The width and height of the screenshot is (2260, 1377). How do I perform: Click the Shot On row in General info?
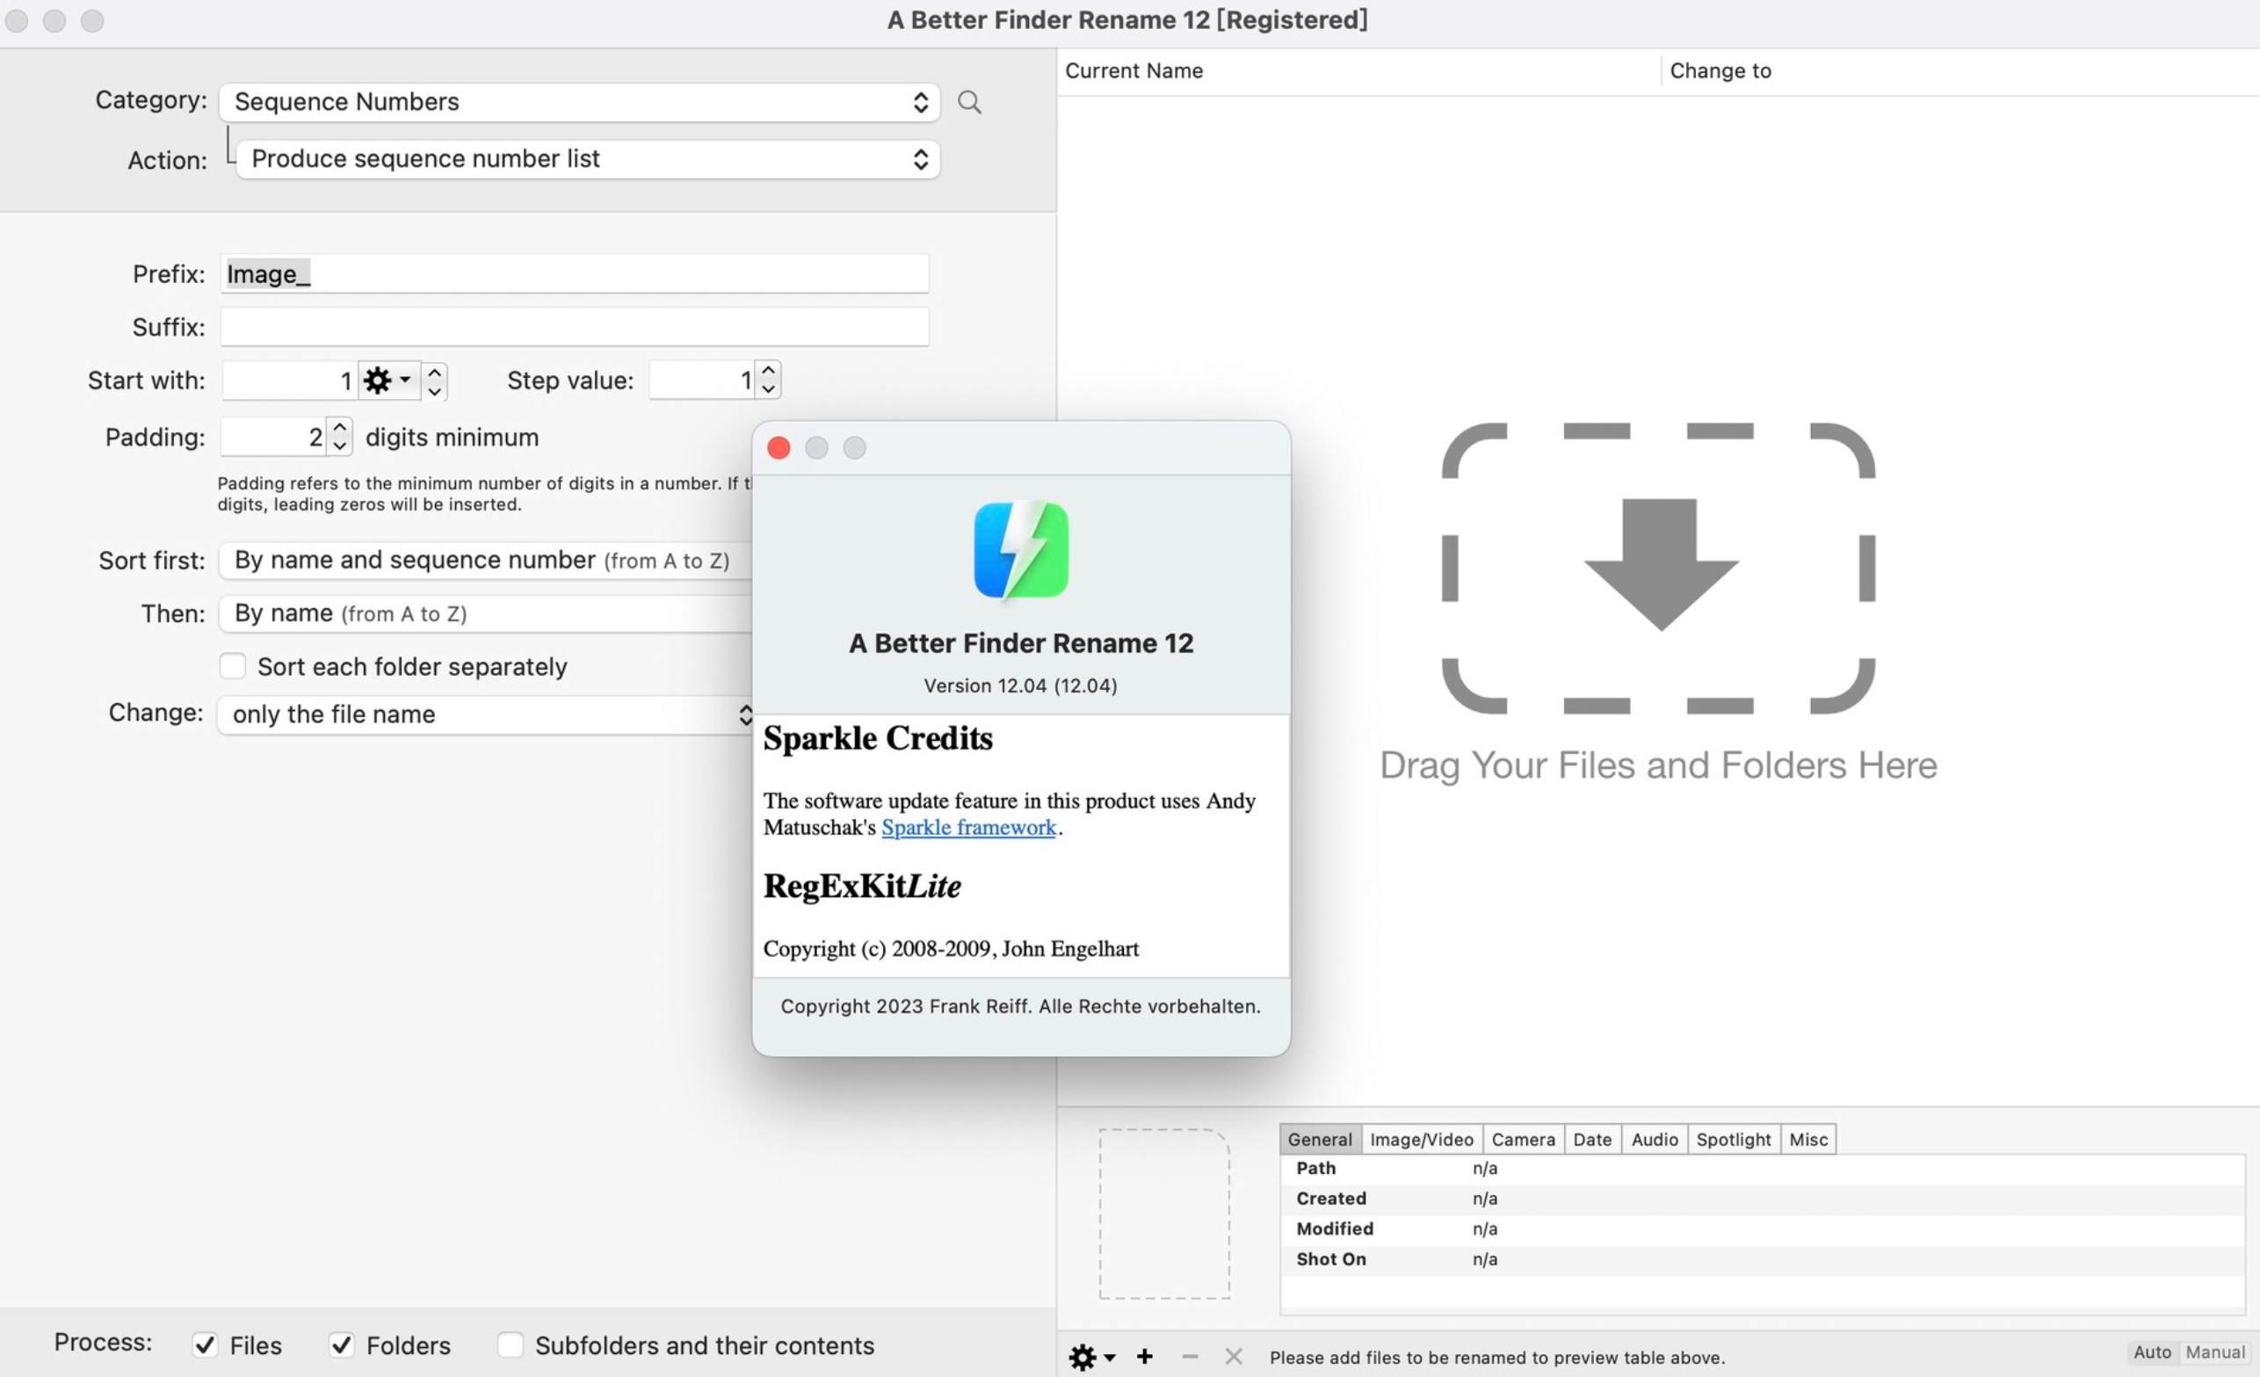[1761, 1258]
